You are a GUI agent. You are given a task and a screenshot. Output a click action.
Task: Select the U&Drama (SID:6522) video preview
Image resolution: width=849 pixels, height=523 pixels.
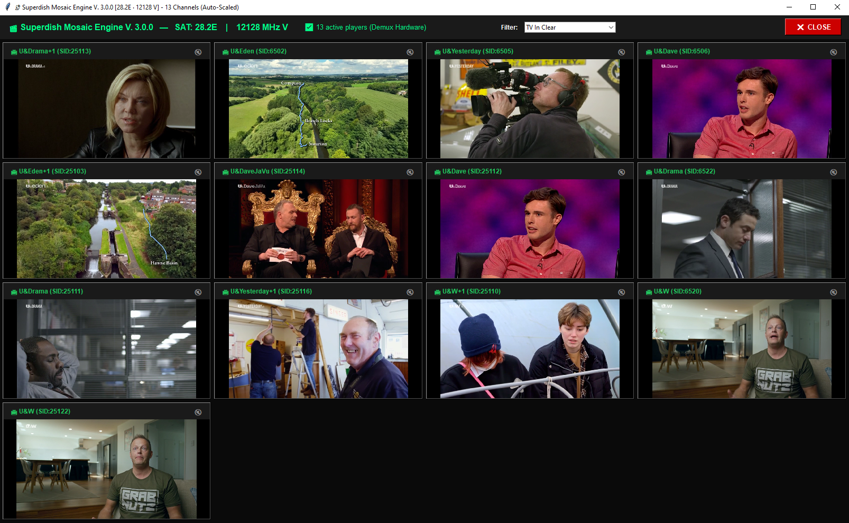(742, 228)
